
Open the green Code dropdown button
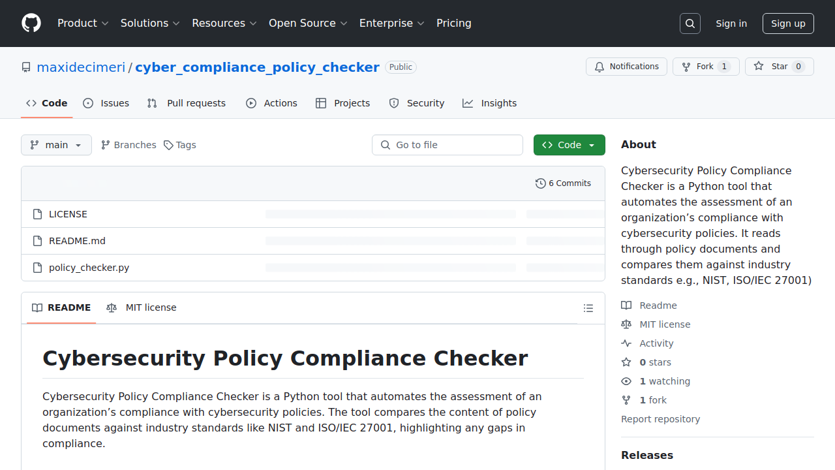click(x=569, y=145)
